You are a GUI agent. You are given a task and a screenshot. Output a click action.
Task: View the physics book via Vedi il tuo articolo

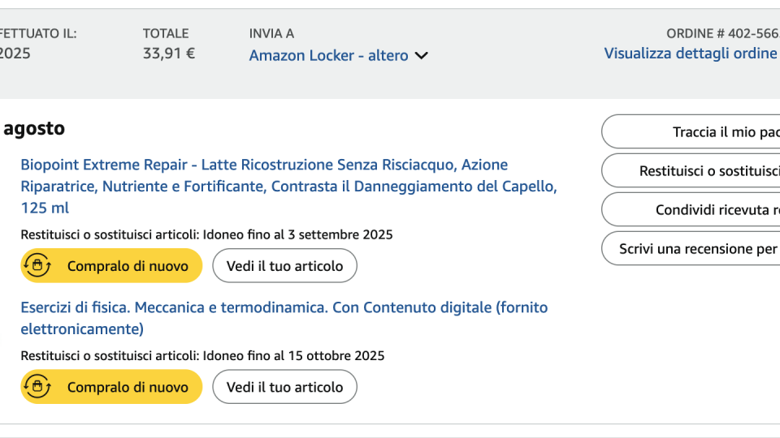click(x=284, y=387)
